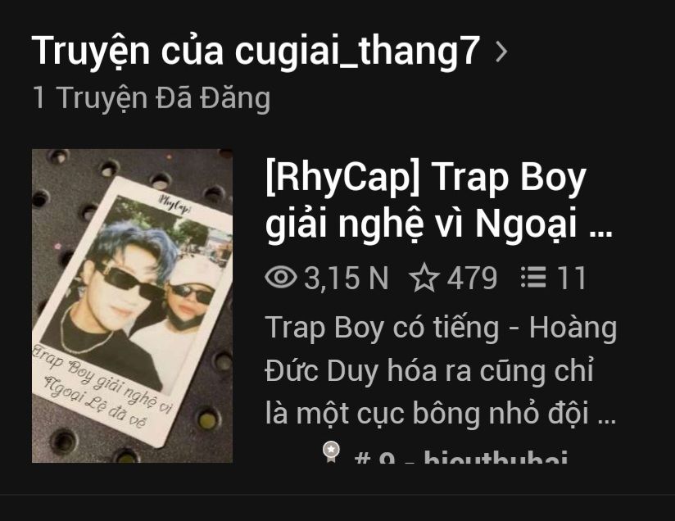
Task: Click the medal ranking icon
Action: tap(331, 452)
